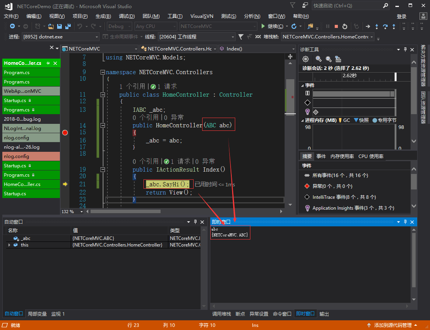Viewport: 430px width, 330px height.
Task: Click the save all icon
Action: pyautogui.click(x=68, y=26)
